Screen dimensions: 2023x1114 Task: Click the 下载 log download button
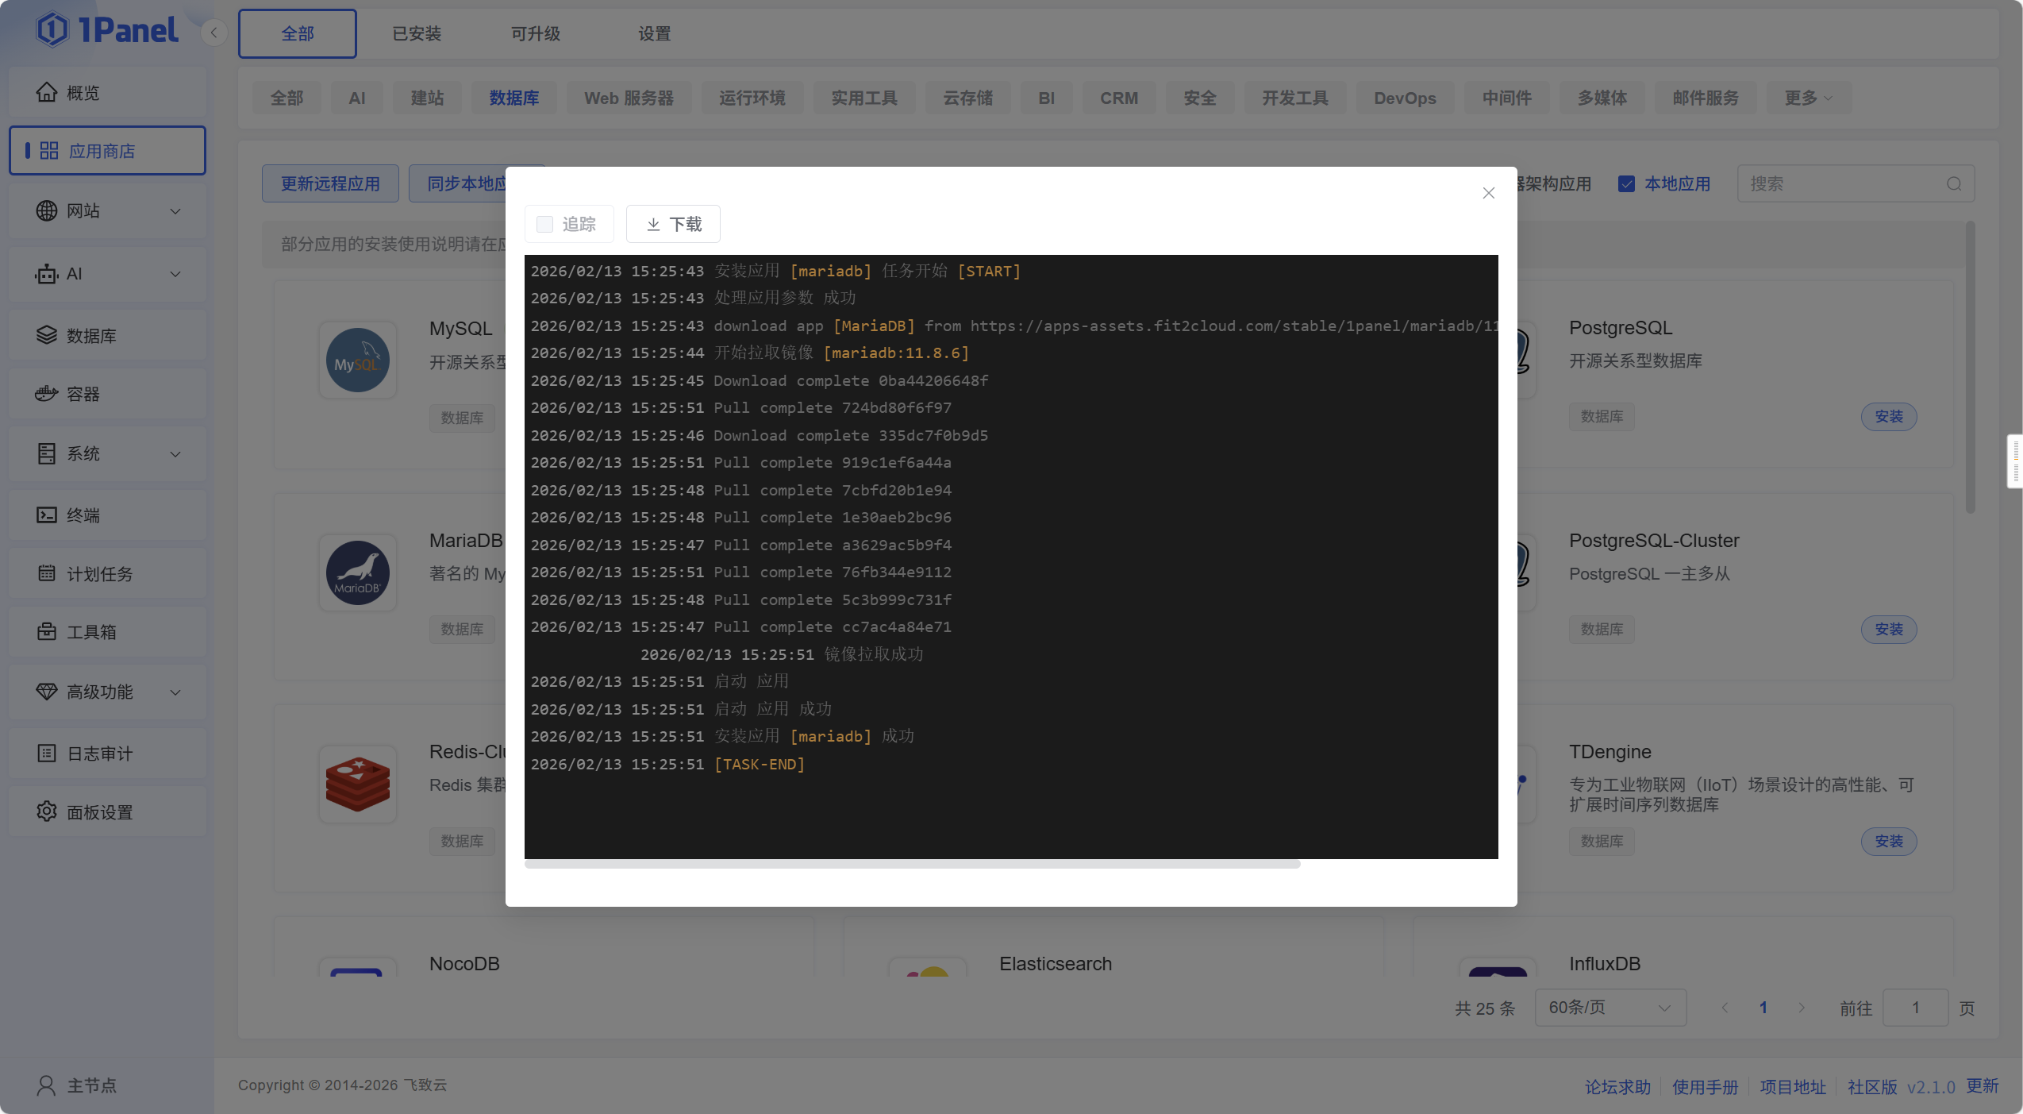point(673,225)
